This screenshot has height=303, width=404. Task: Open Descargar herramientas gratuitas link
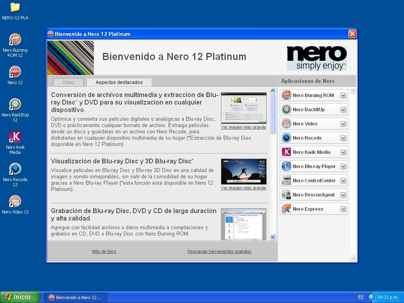(219, 251)
